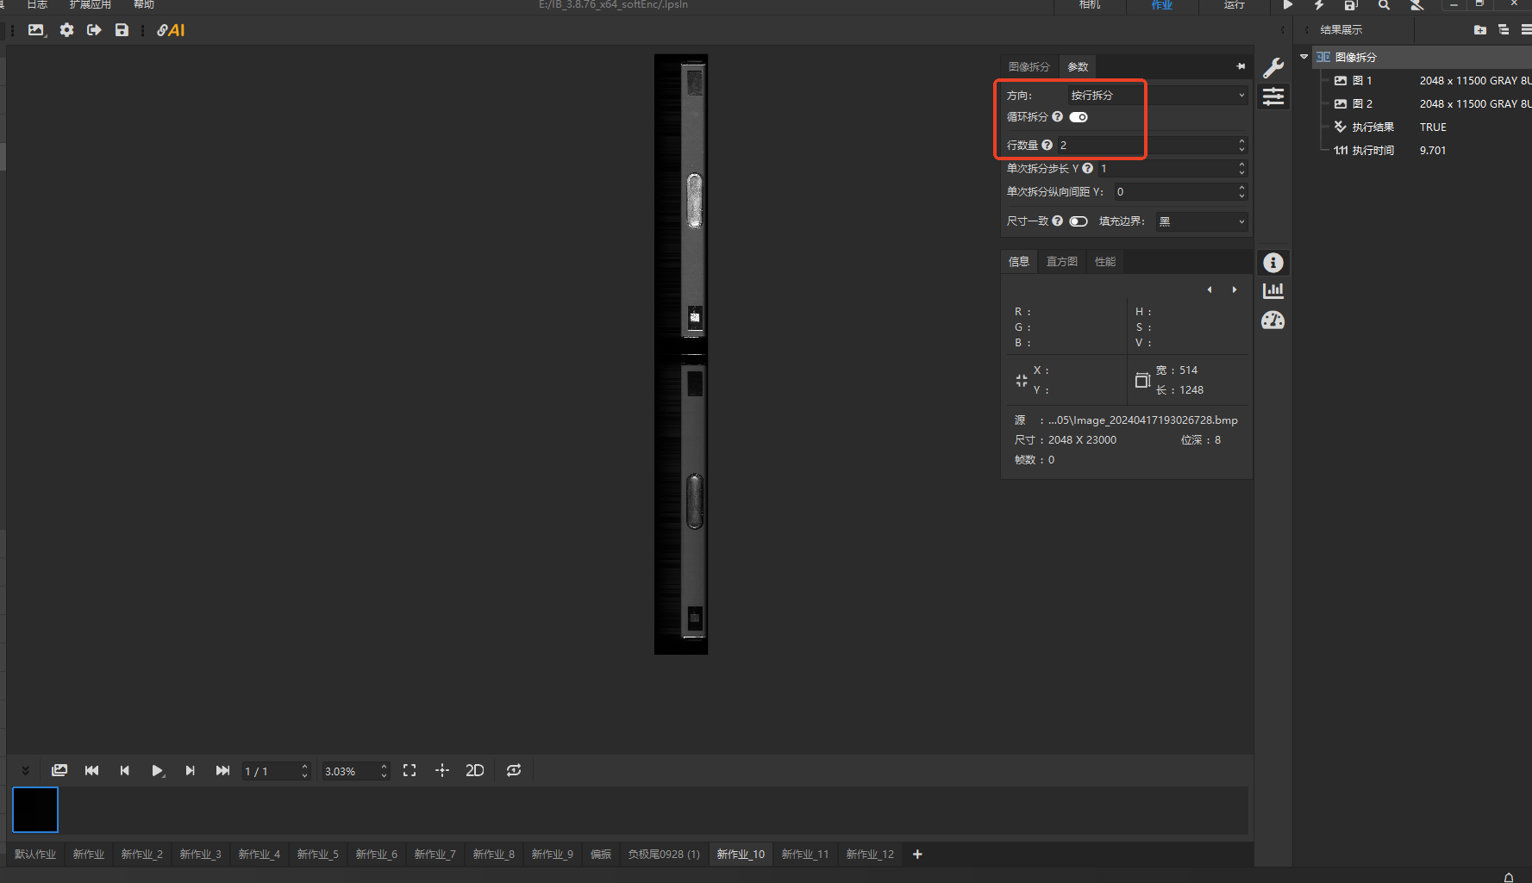Click the 行数量 input field
The width and height of the screenshot is (1532, 883).
(x=1145, y=145)
